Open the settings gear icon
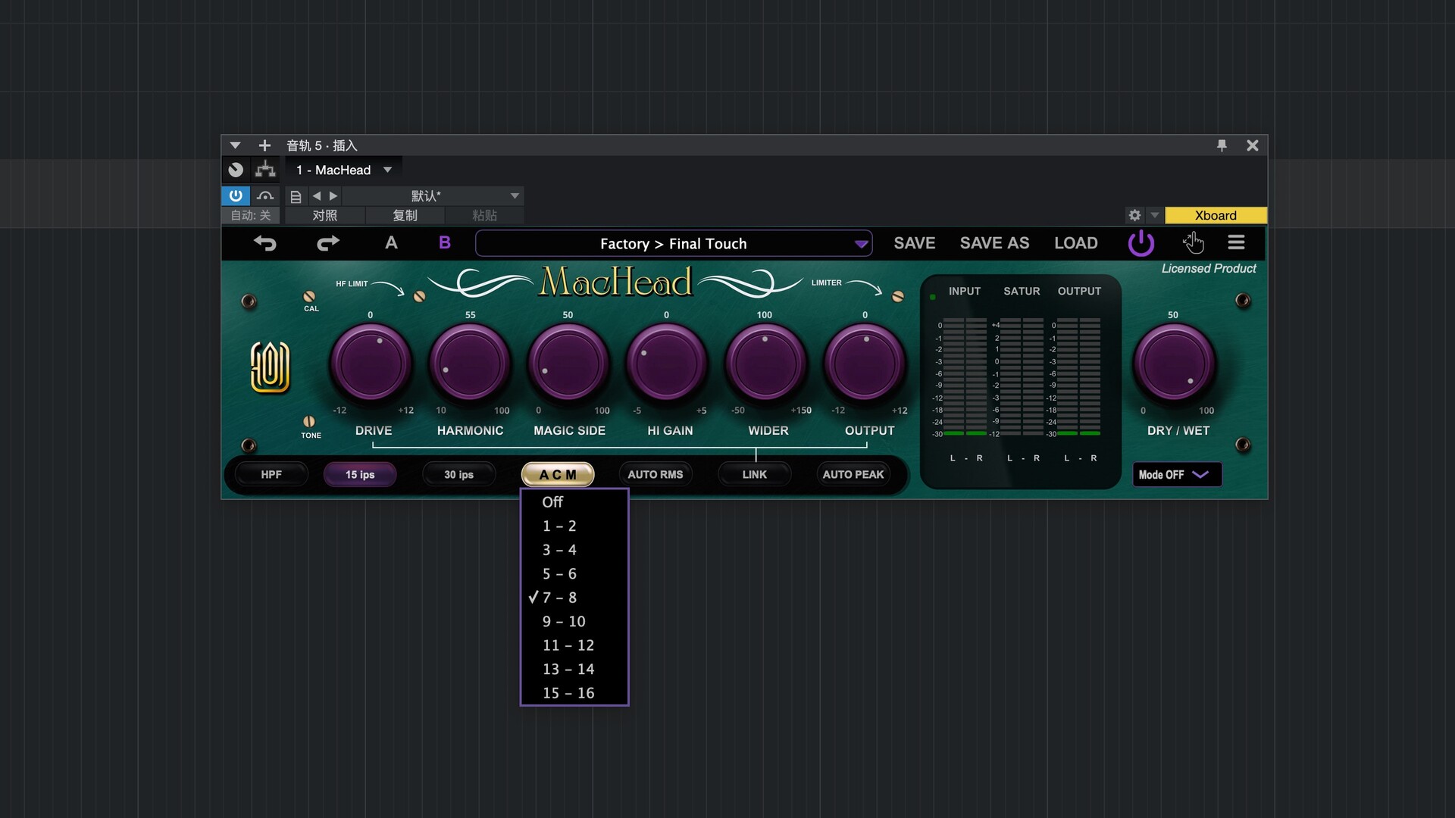 1134,215
